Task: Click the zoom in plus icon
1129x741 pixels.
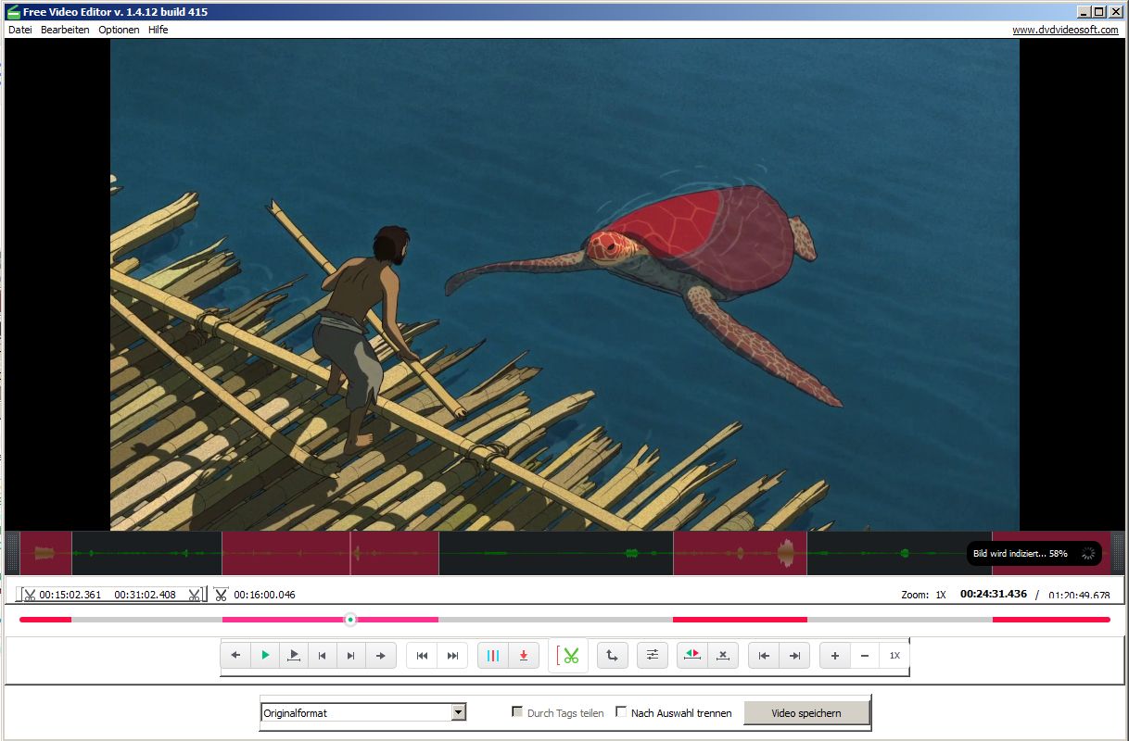Action: 835,656
